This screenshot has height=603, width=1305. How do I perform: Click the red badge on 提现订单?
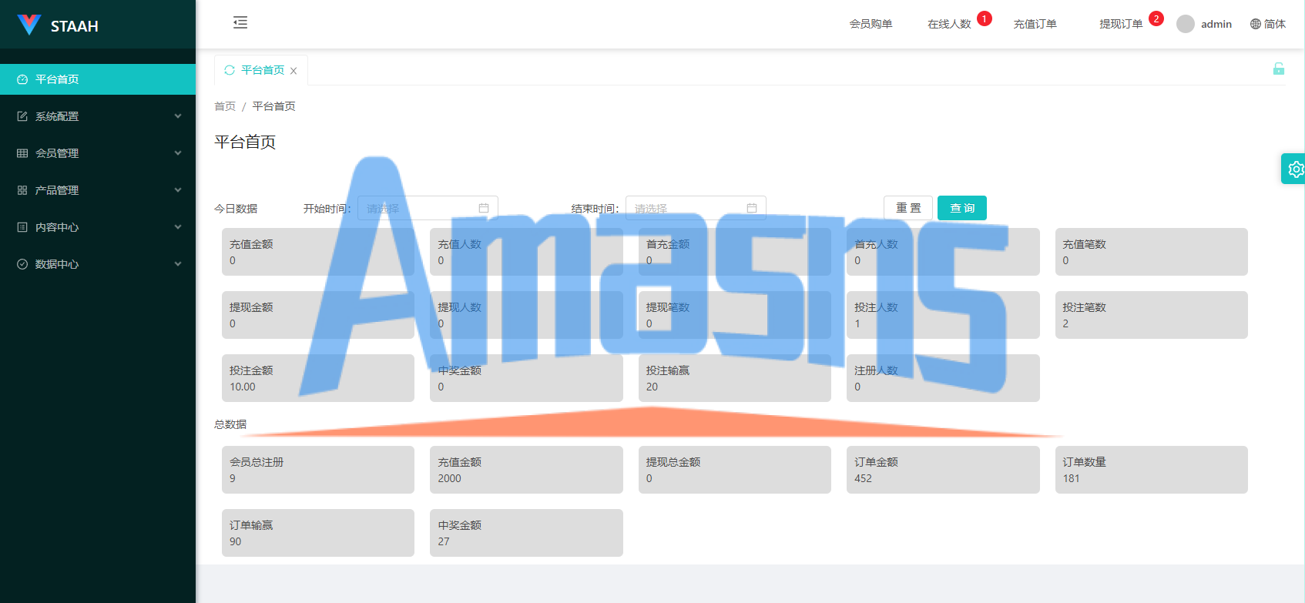pos(1156,18)
